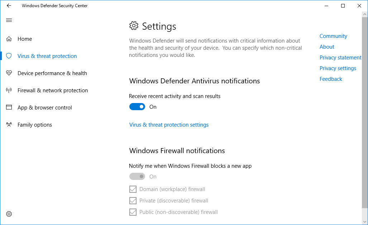Open Firewall & network protection
The width and height of the screenshot is (368, 225).
click(x=53, y=90)
